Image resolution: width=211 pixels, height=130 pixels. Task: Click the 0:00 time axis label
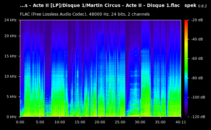[x=20, y=122]
